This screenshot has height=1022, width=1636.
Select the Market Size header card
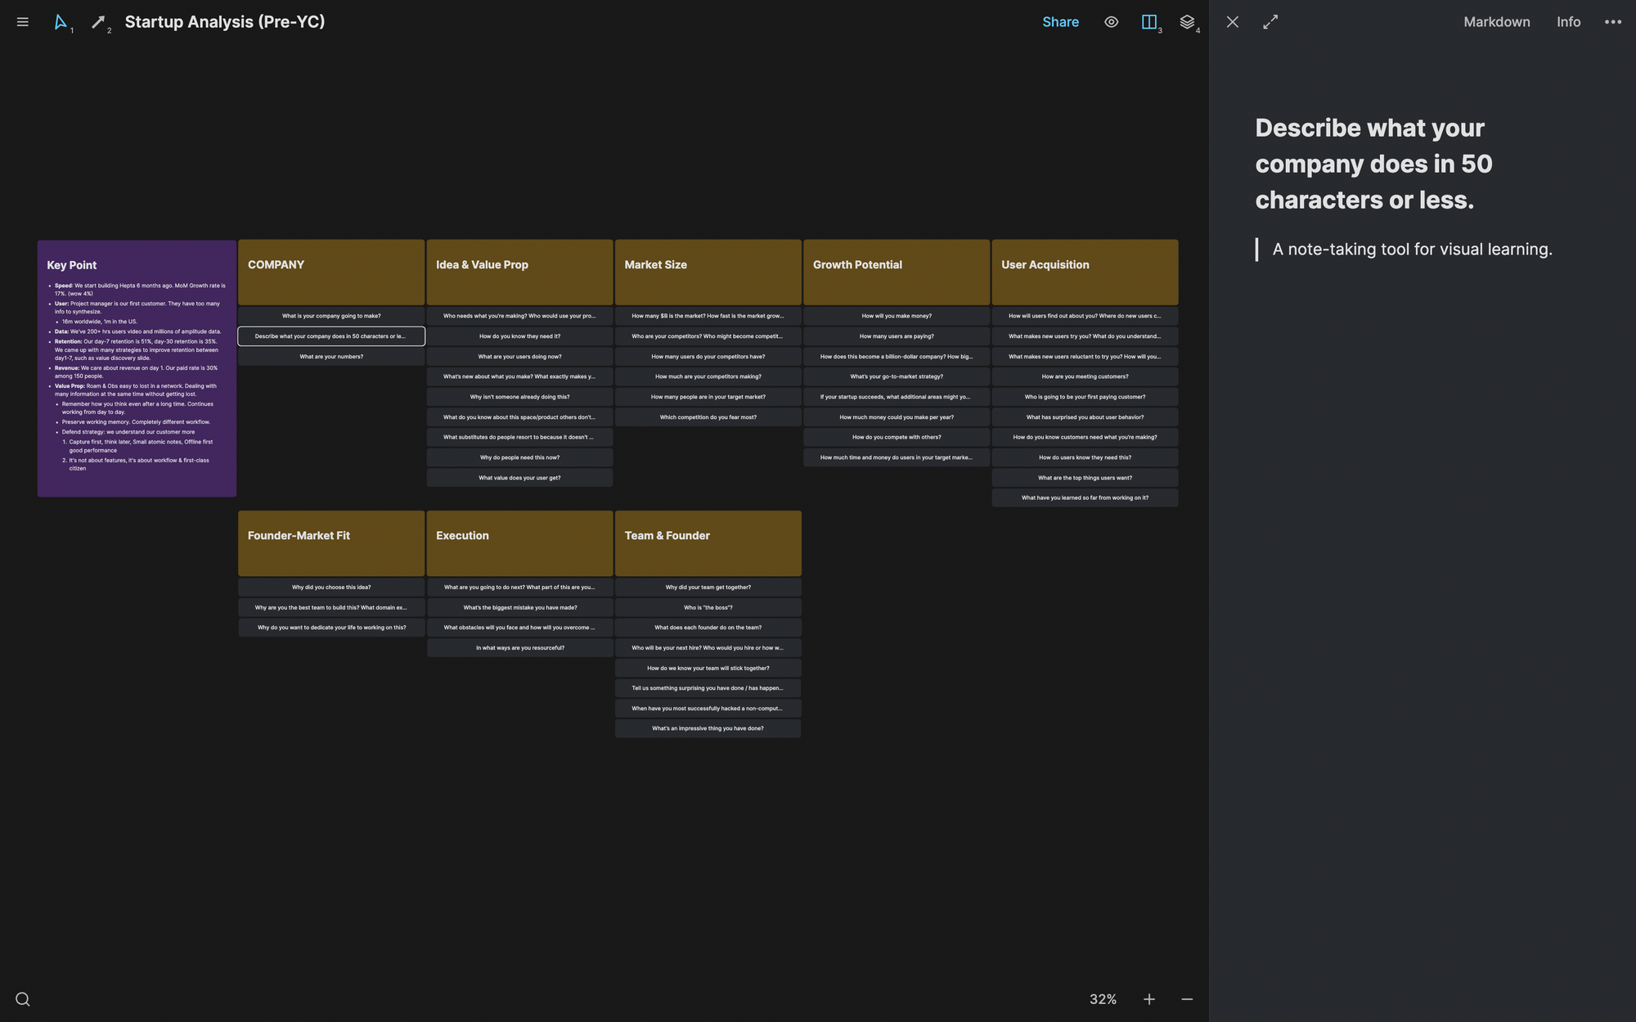(708, 272)
